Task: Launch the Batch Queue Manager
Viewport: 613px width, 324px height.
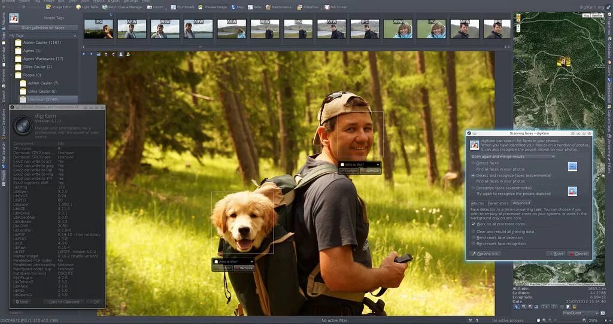Action: tap(123, 7)
